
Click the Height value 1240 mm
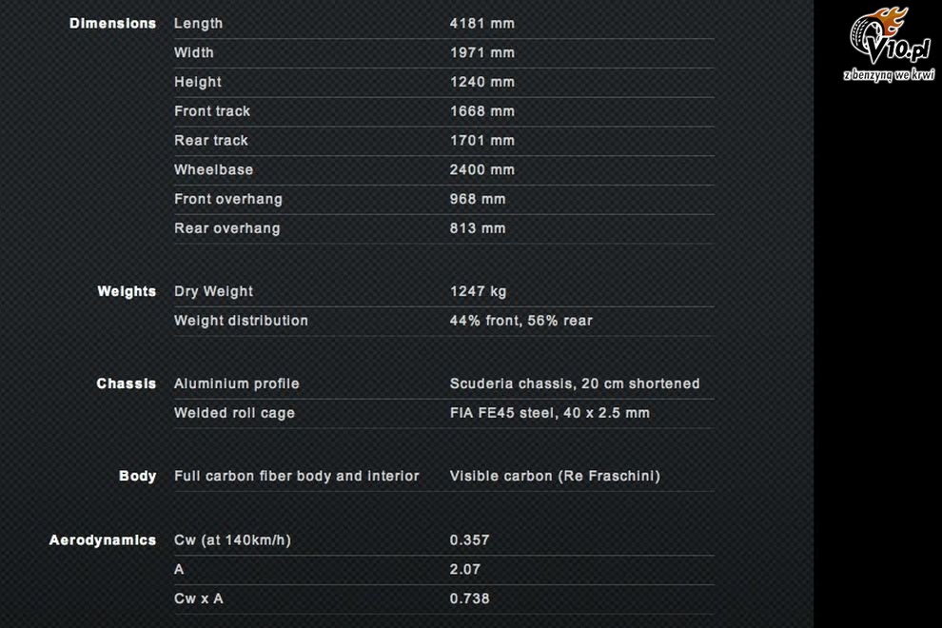click(482, 82)
